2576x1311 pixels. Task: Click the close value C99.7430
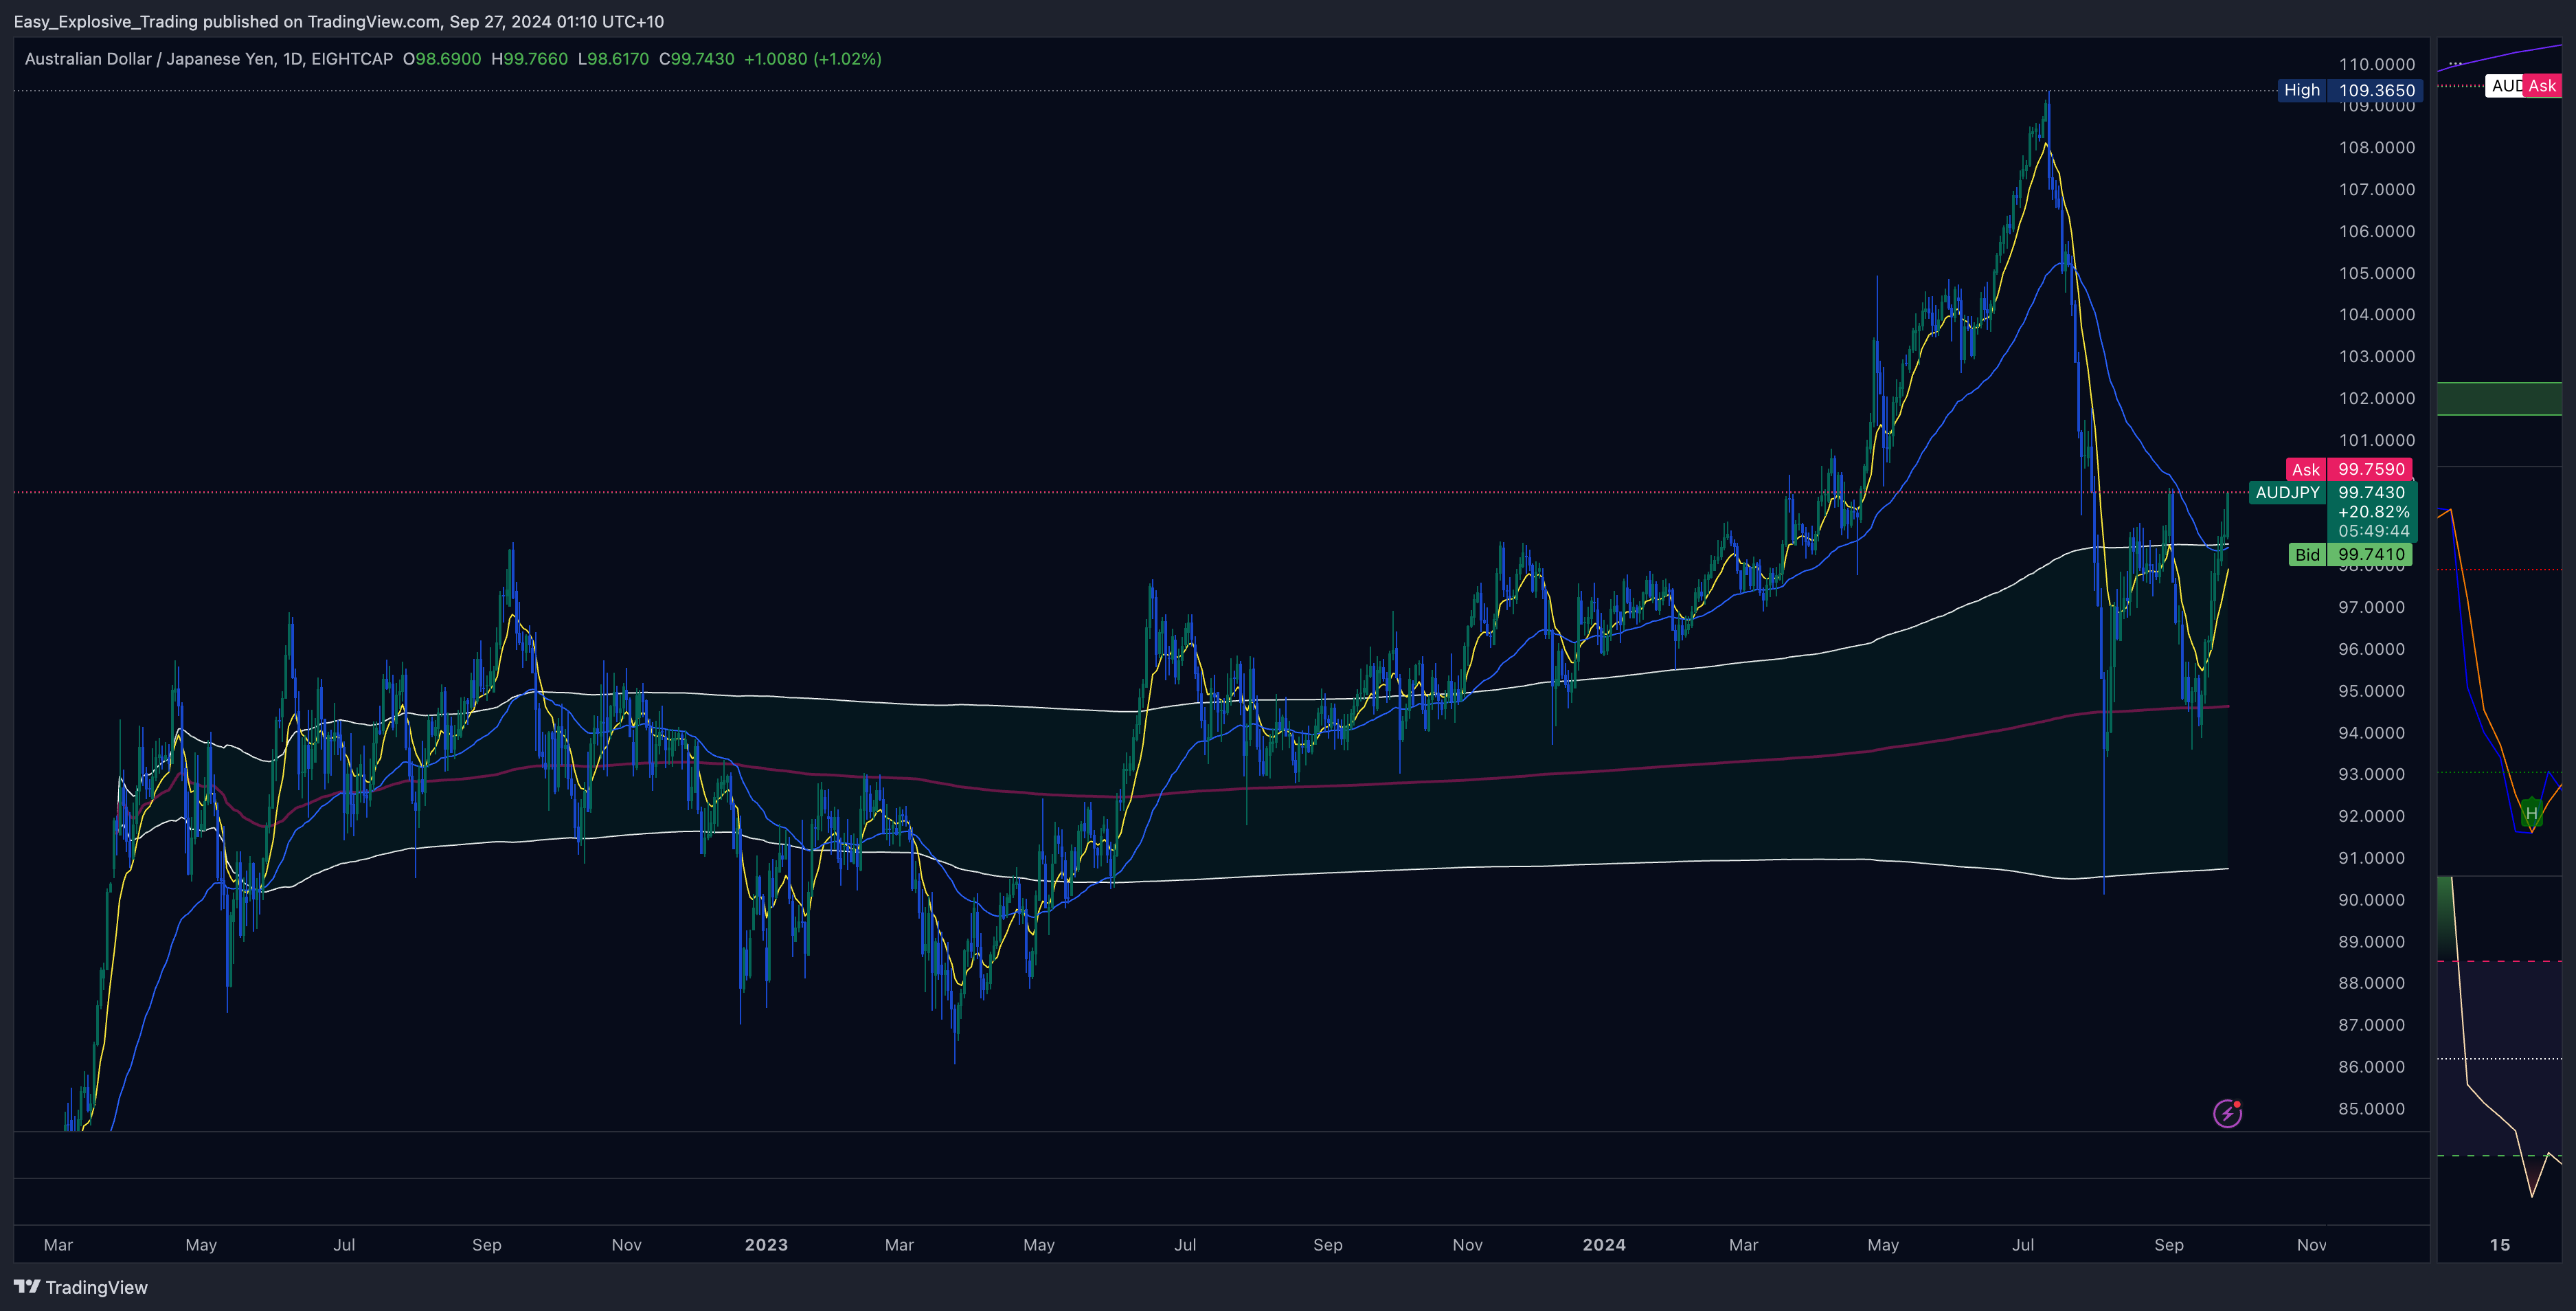(696, 59)
